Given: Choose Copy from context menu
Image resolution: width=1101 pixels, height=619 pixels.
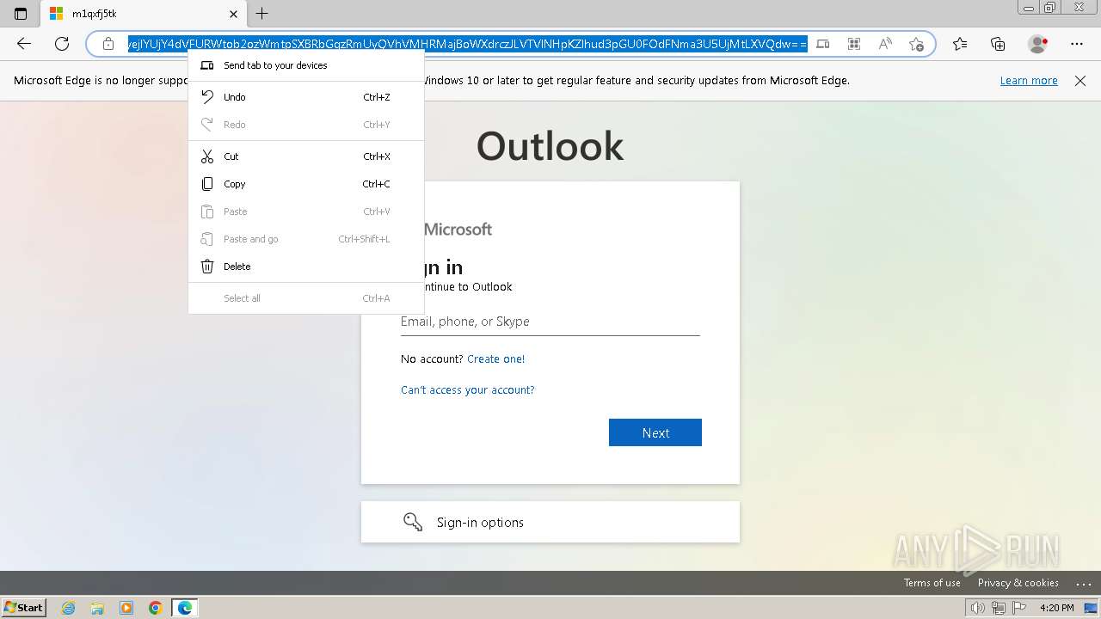Looking at the screenshot, I should pyautogui.click(x=306, y=184).
